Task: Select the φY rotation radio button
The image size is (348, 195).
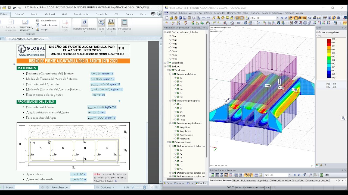Action: coord(170,55)
